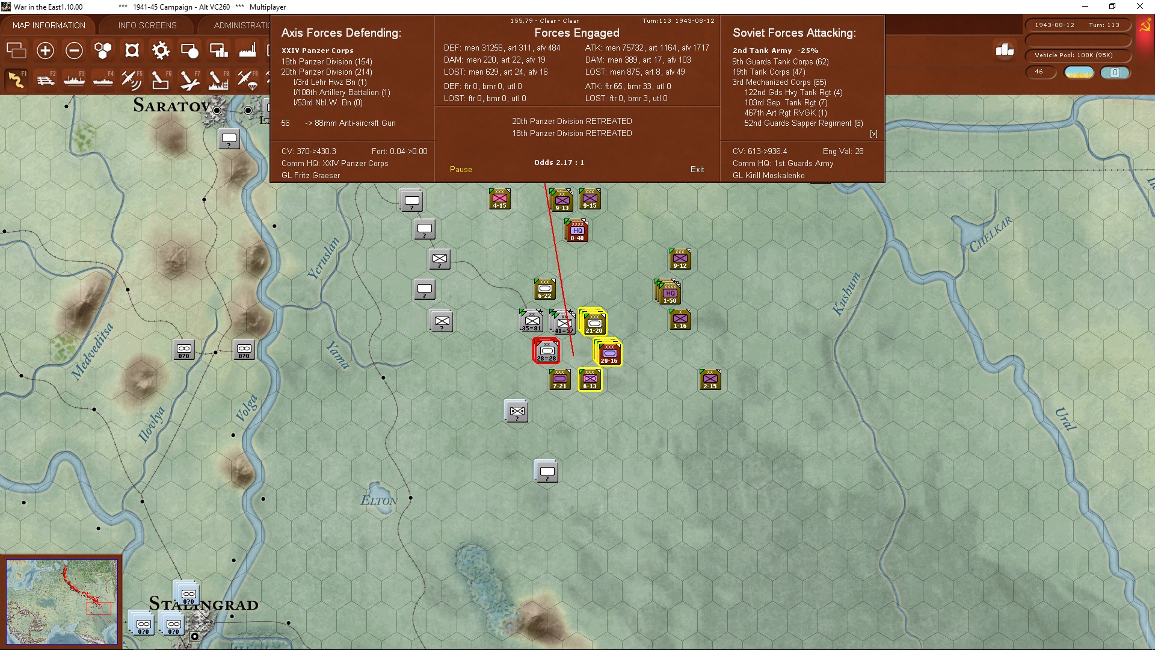Open preferences with the gear icon

pyautogui.click(x=161, y=51)
